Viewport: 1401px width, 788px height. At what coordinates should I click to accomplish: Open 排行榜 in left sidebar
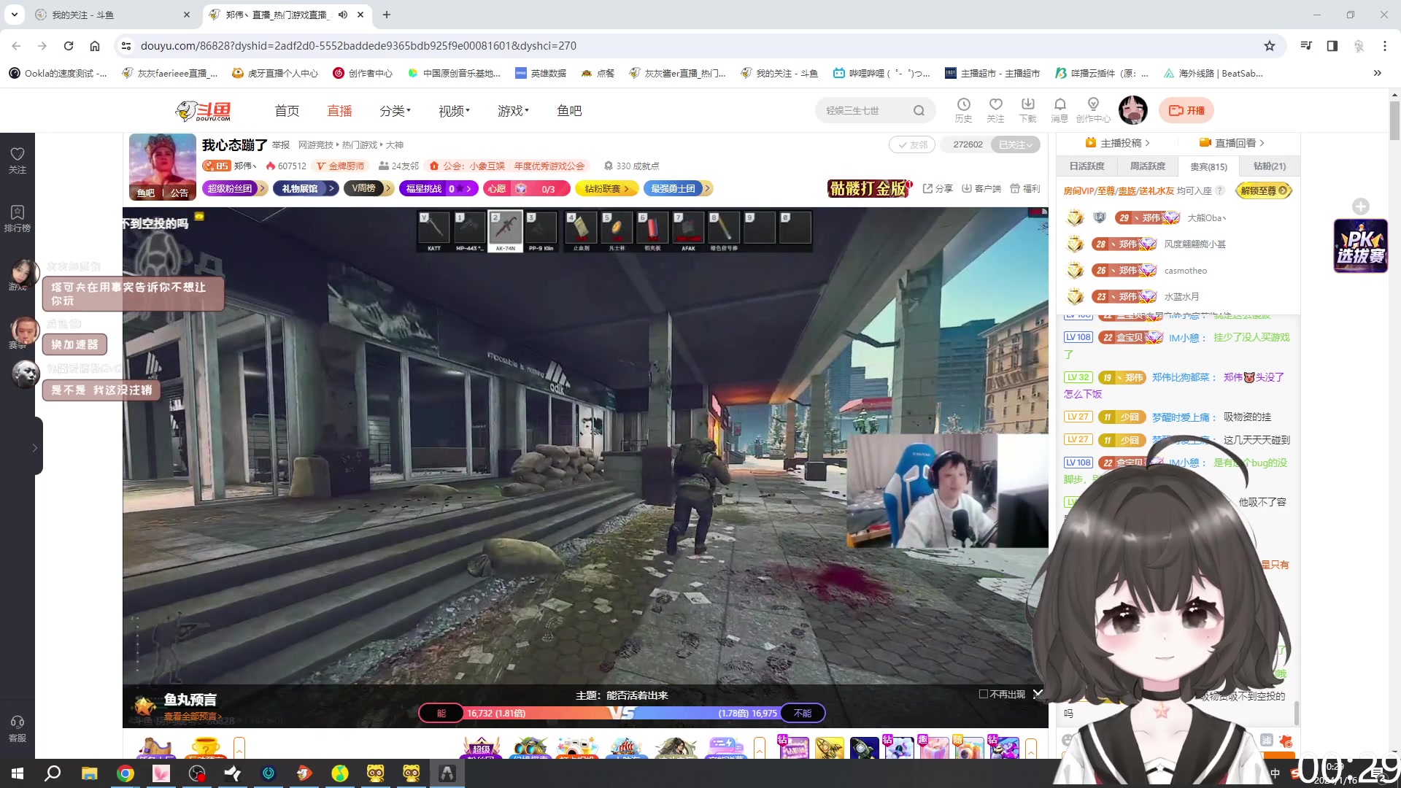18,218
